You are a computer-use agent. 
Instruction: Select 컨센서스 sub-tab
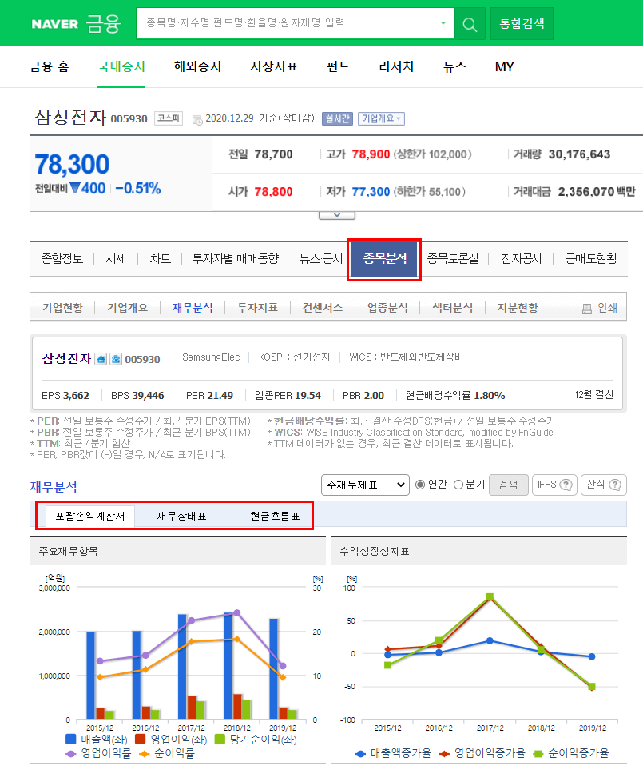pos(322,308)
